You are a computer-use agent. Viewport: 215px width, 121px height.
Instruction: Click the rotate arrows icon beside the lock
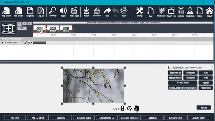129,108
